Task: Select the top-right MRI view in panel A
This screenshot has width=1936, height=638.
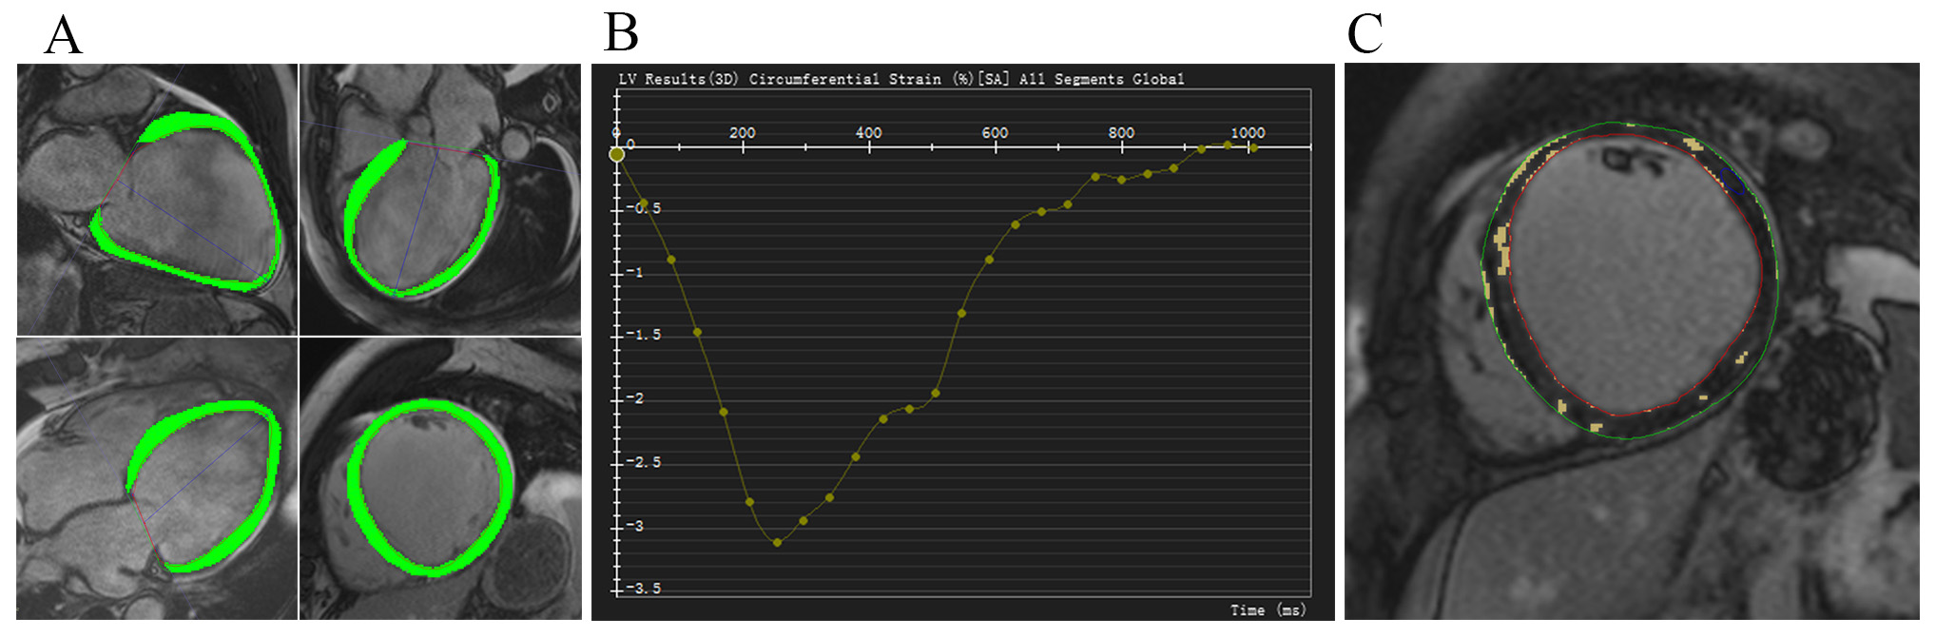Action: click(x=439, y=199)
